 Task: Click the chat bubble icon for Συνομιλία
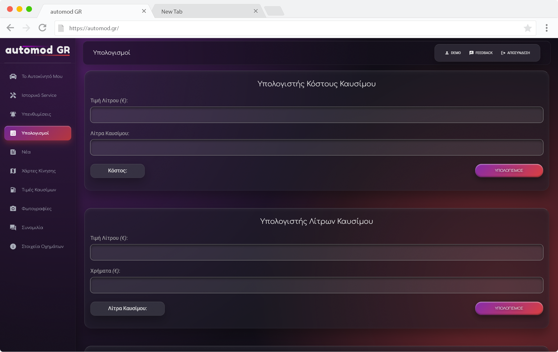coord(13,228)
